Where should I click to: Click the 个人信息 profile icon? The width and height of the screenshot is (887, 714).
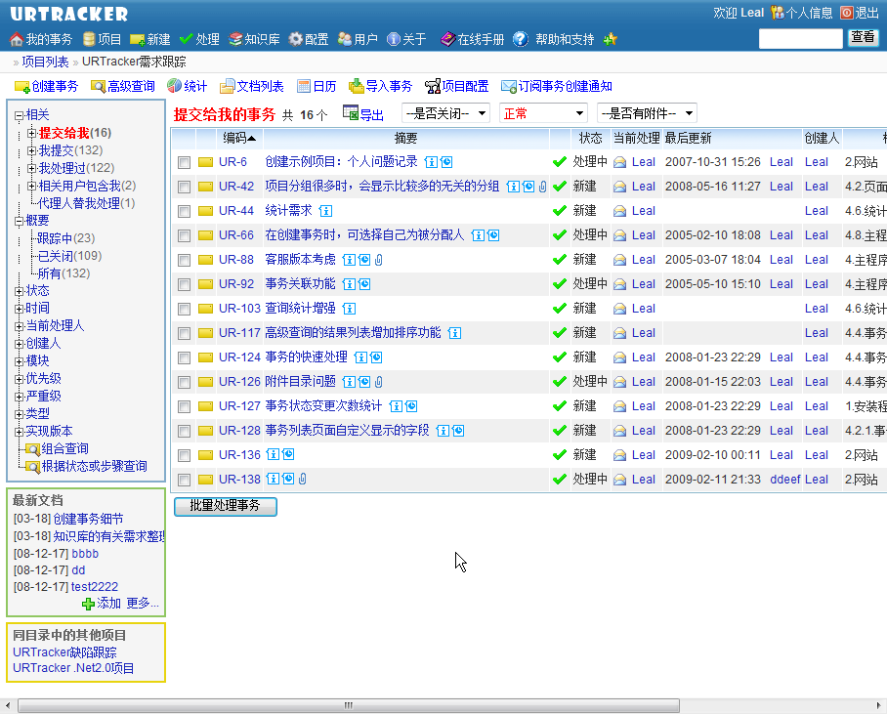tap(778, 13)
